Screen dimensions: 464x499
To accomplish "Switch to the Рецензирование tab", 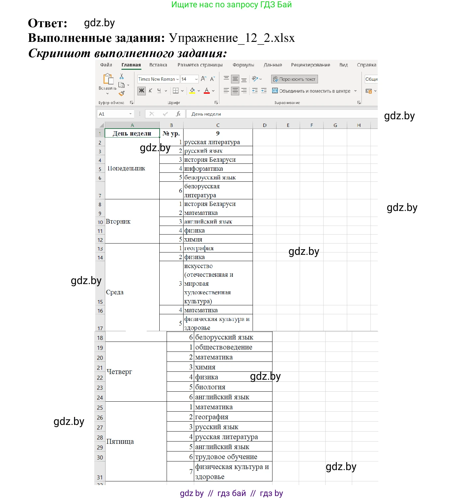I will coord(310,65).
